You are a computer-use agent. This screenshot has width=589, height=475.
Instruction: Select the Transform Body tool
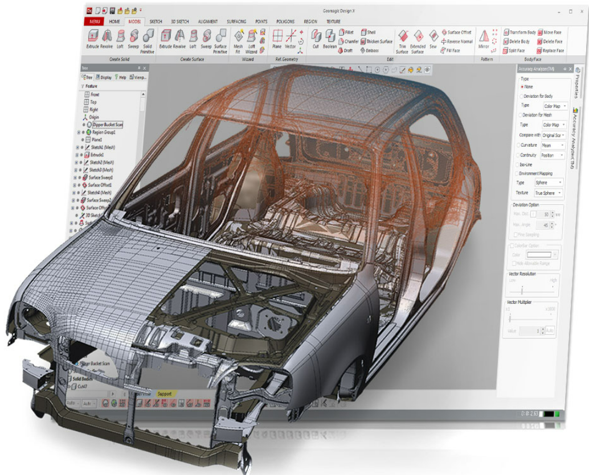(x=520, y=32)
